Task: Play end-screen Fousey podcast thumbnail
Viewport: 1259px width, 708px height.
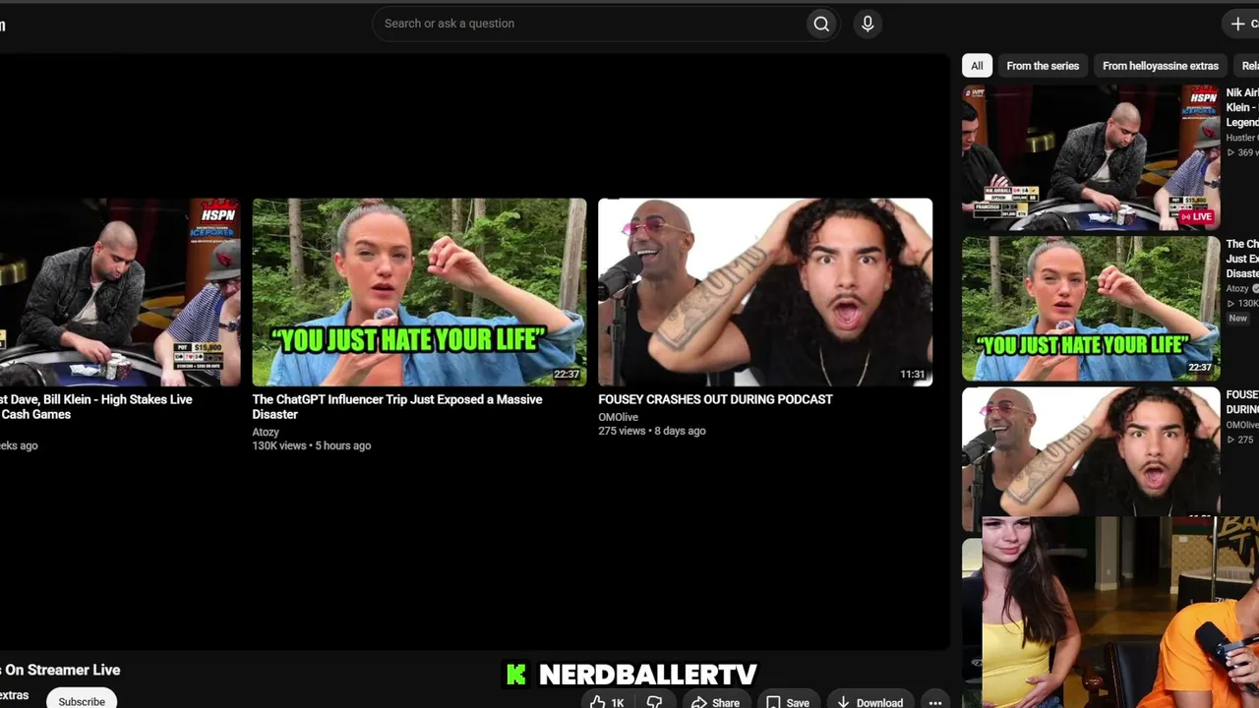Action: coord(765,292)
